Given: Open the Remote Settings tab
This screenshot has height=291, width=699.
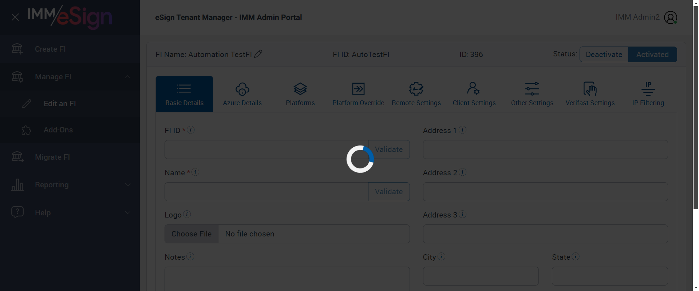Looking at the screenshot, I should click(x=416, y=94).
